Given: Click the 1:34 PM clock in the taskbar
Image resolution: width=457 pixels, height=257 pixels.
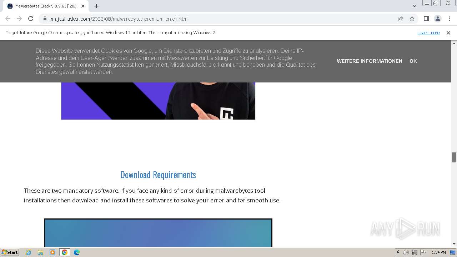Looking at the screenshot, I should pos(438,252).
